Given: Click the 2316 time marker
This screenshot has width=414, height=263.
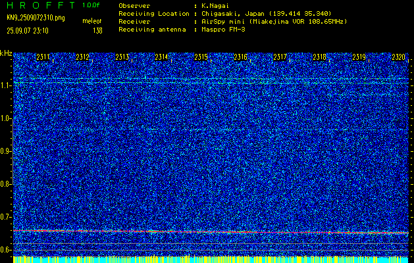Looking at the screenshot, I should 240,57.
